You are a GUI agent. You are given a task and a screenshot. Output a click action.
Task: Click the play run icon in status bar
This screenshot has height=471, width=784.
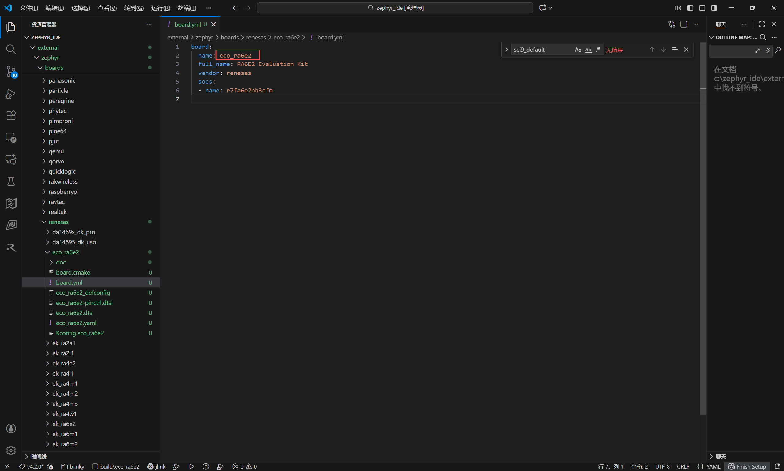(191, 466)
